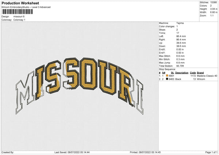Click the 'Madeira Classic 40' brand entry
Screen dimensions: 219x155
click(x=207, y=76)
